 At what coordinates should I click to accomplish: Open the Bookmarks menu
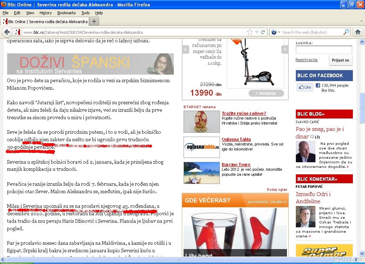[x=66, y=13]
